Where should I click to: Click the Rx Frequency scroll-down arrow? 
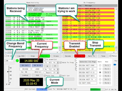(x=116, y=50)
